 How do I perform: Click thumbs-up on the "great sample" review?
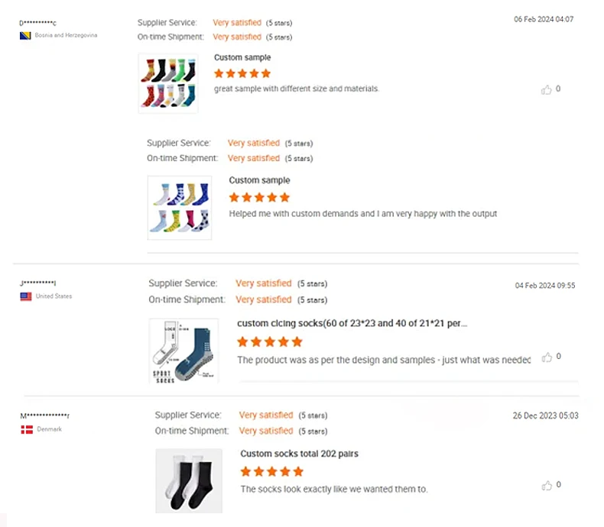point(547,89)
